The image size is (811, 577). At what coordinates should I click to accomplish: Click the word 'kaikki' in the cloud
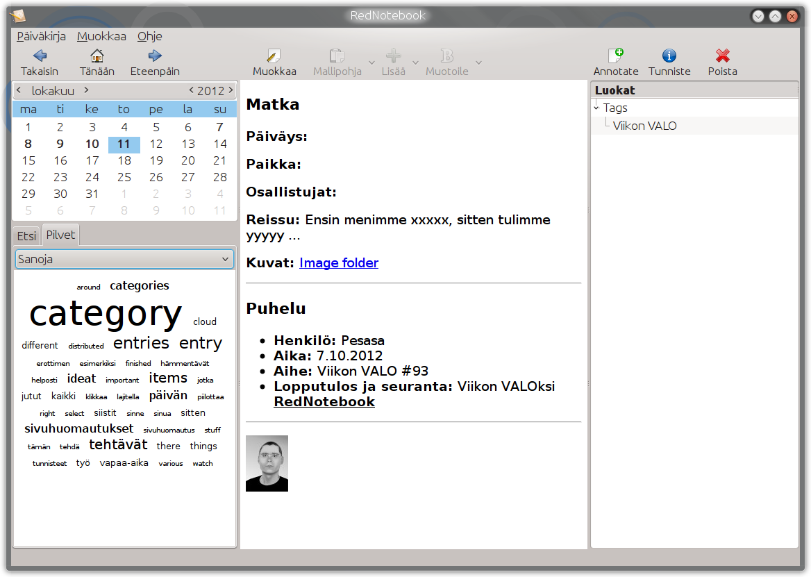click(x=64, y=396)
